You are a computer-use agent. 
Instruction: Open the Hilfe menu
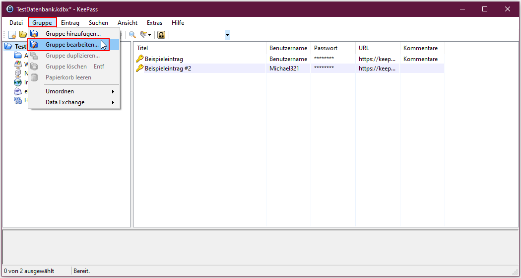pos(178,23)
